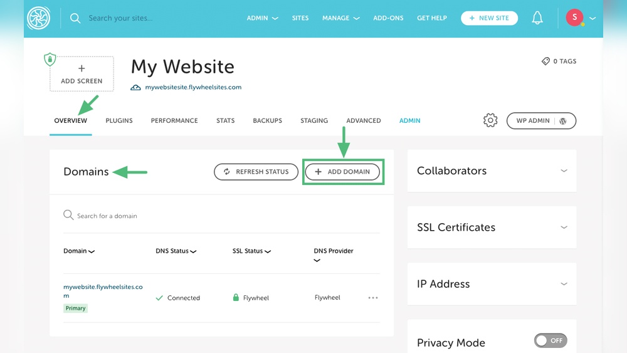
Task: Go to SITES in top navigation
Action: click(300, 18)
